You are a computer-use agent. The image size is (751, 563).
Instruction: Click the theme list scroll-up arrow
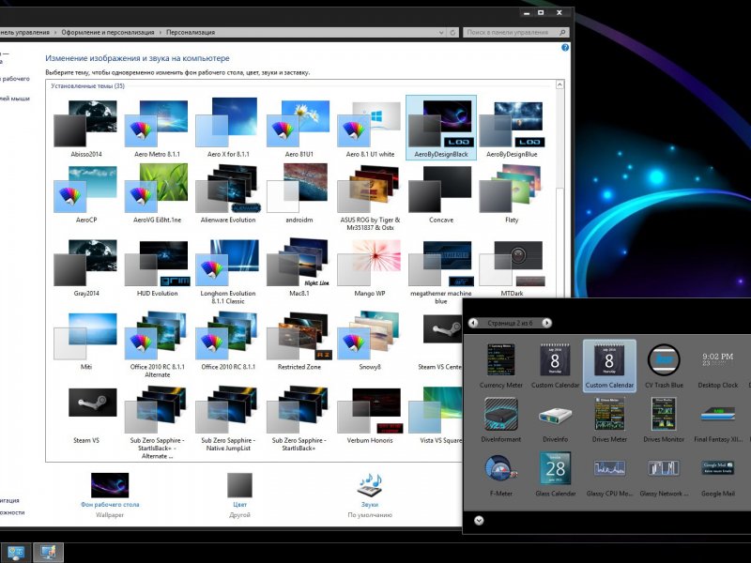559,84
